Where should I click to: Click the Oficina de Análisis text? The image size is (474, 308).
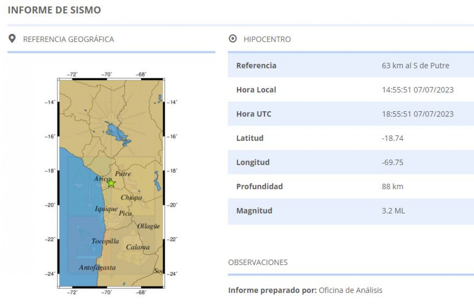coord(350,290)
